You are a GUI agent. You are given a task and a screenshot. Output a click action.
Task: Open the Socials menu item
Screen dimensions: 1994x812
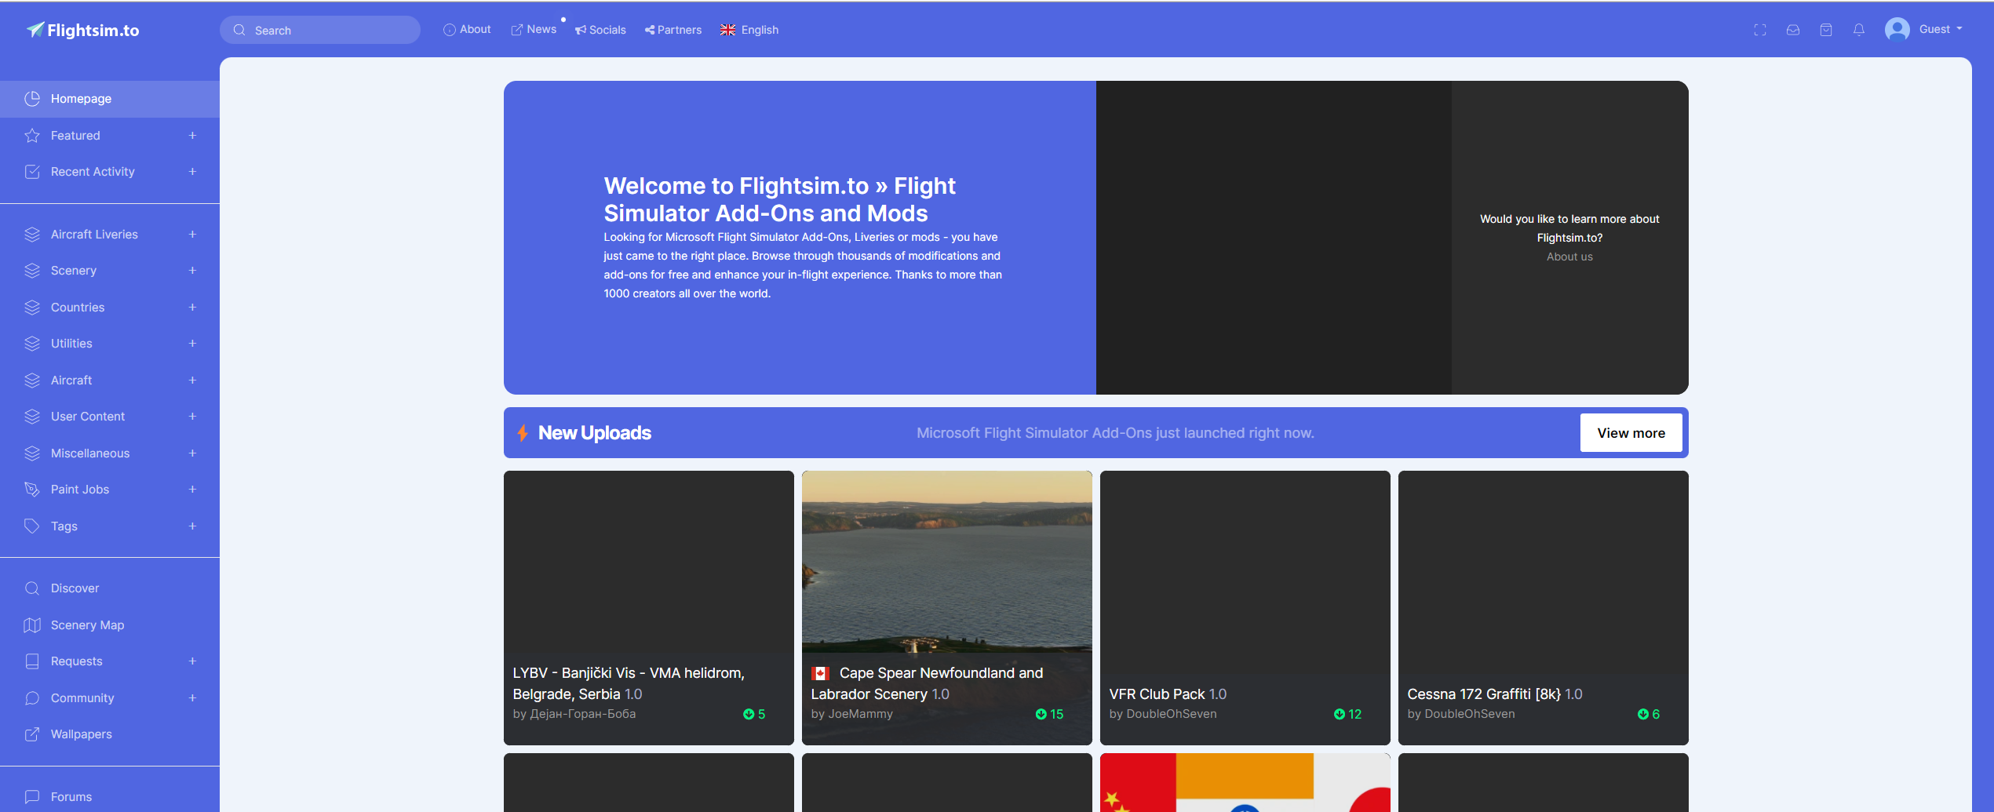(600, 30)
